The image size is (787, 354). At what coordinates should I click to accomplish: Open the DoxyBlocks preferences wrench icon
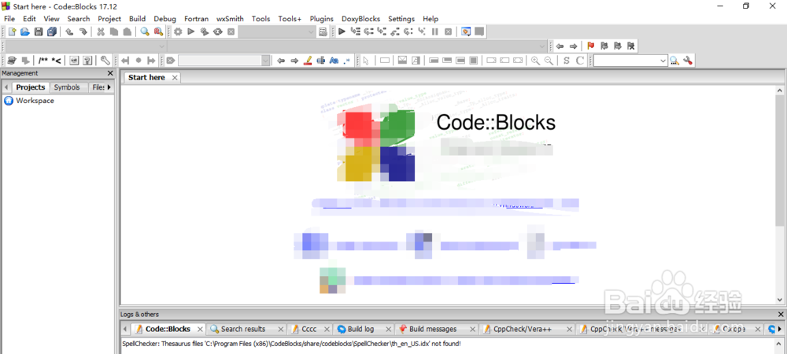pyautogui.click(x=105, y=61)
